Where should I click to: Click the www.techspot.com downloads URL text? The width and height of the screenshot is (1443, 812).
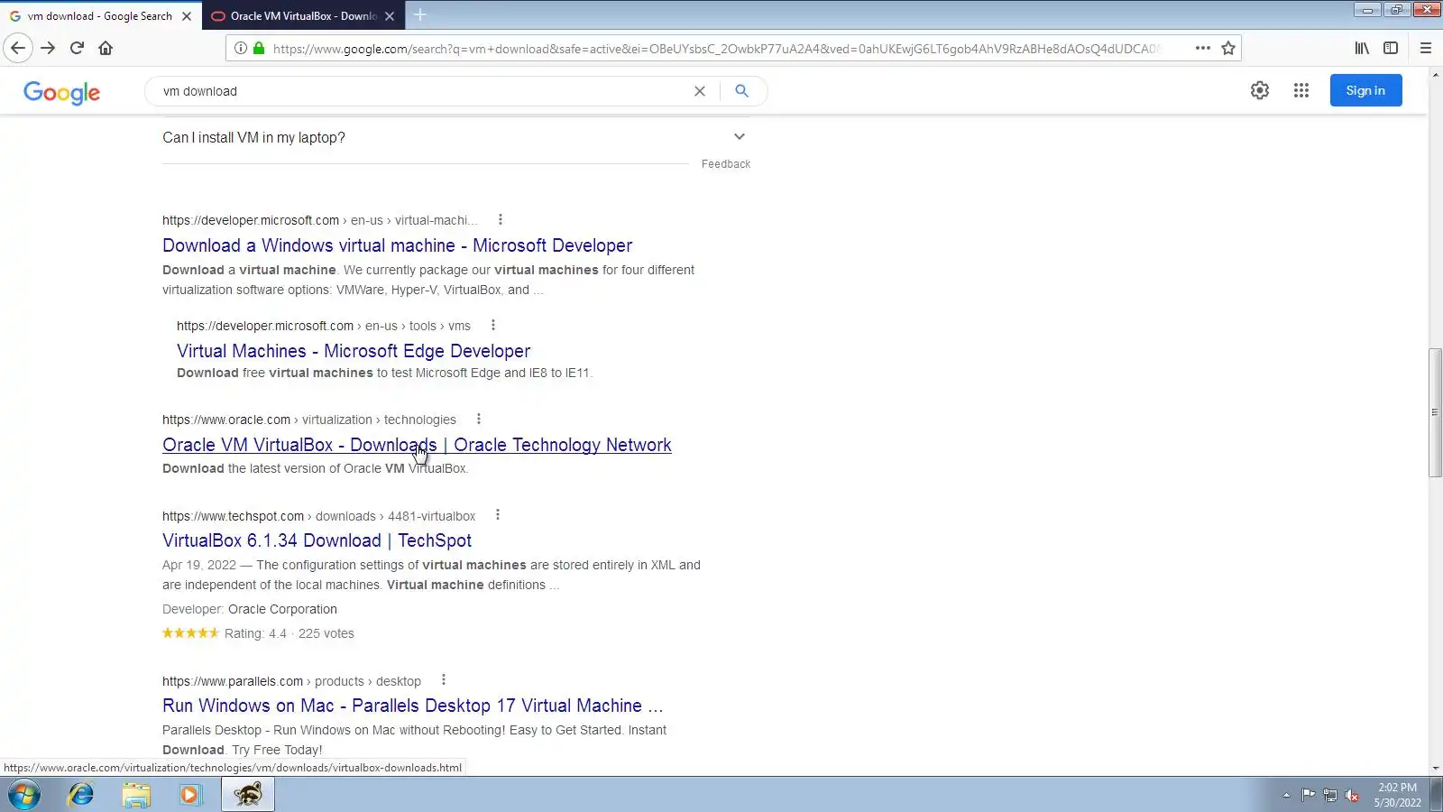(319, 516)
